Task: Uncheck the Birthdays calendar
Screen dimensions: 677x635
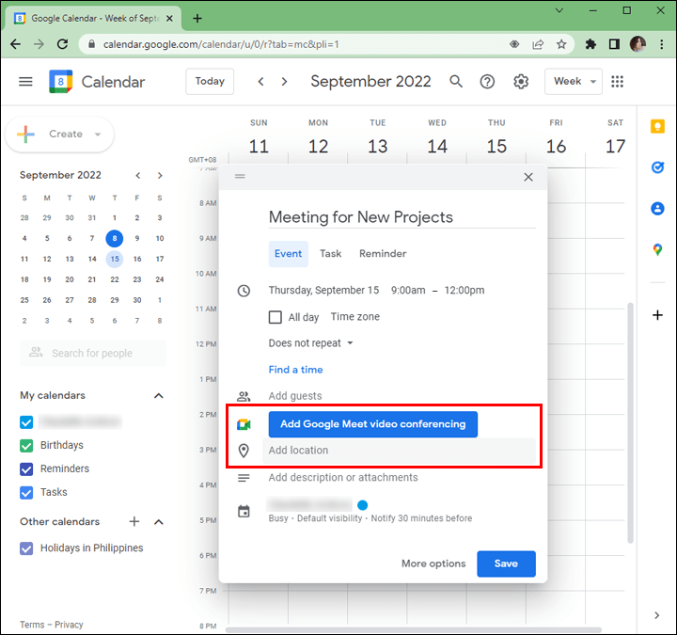Action: [26, 445]
